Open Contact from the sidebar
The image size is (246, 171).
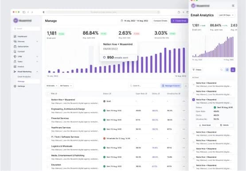pyautogui.click(x=21, y=51)
